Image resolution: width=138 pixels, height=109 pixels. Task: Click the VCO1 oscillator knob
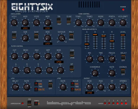pos(14,23)
